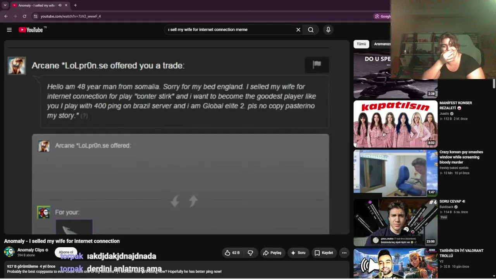Open Anomaly Clips channel avatar
Image resolution: width=496 pixels, height=279 pixels.
point(9,252)
